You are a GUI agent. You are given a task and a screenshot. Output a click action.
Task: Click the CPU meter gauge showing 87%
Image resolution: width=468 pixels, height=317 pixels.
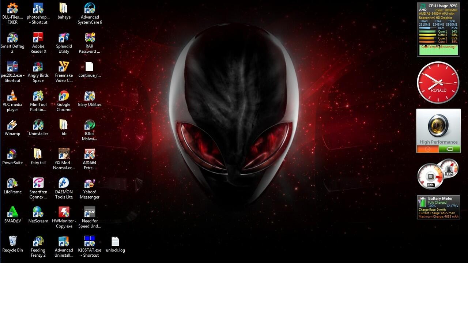click(430, 177)
